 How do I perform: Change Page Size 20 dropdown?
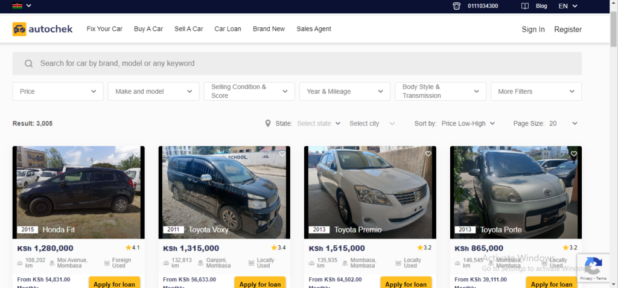[x=563, y=124]
